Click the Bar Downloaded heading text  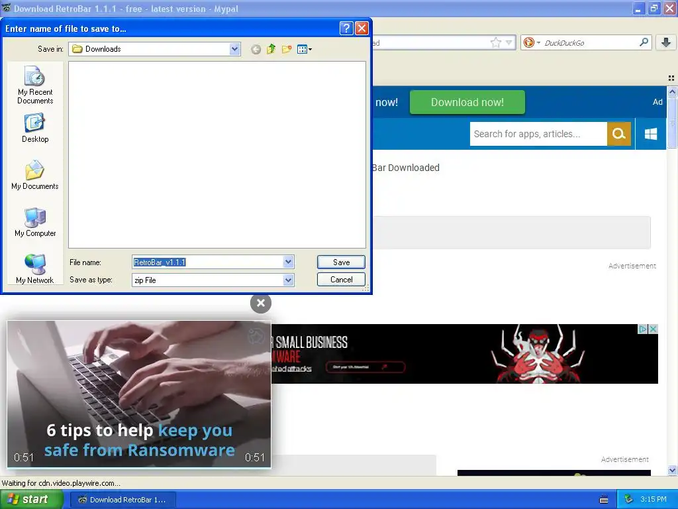point(406,168)
